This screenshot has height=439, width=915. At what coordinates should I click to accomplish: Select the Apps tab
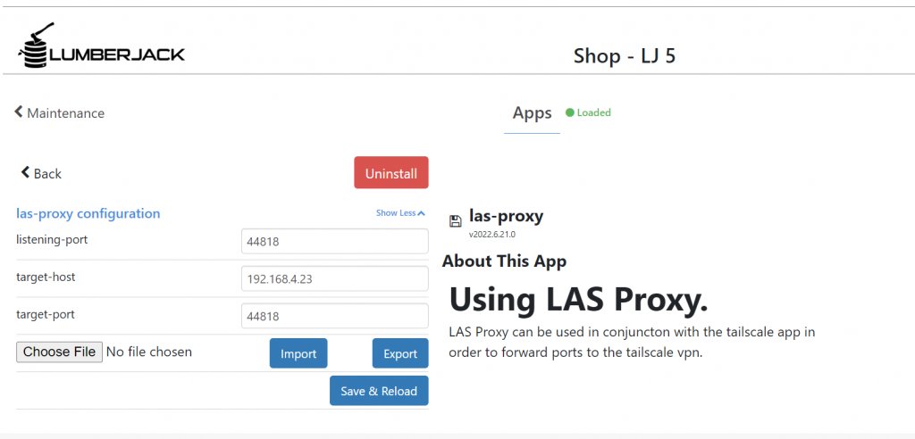click(533, 113)
